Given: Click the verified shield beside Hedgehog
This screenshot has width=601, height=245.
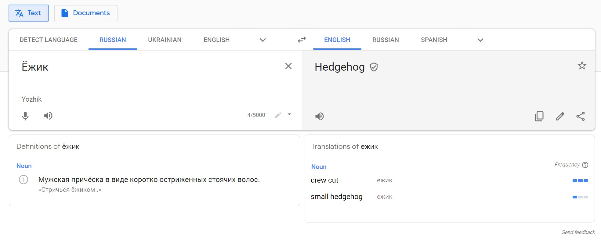Looking at the screenshot, I should click(374, 67).
